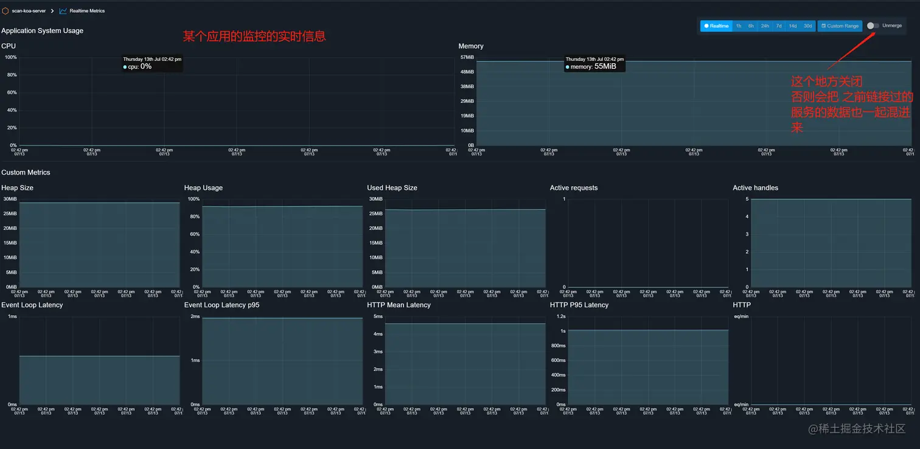Click the Active handles chart title

(755, 188)
